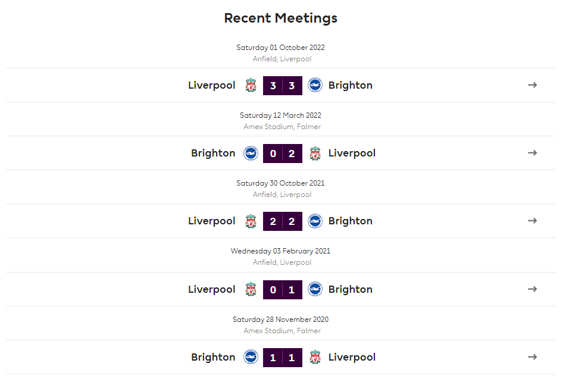This screenshot has width=569, height=385.
Task: Click Liverpool team name in 3-3 match
Action: click(211, 85)
